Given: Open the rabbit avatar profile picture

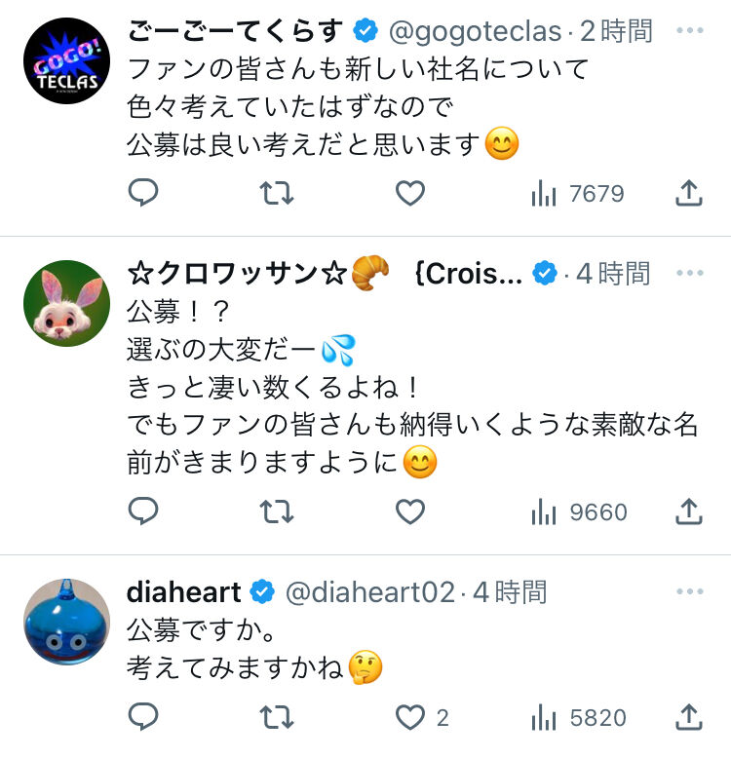Looking at the screenshot, I should (66, 303).
